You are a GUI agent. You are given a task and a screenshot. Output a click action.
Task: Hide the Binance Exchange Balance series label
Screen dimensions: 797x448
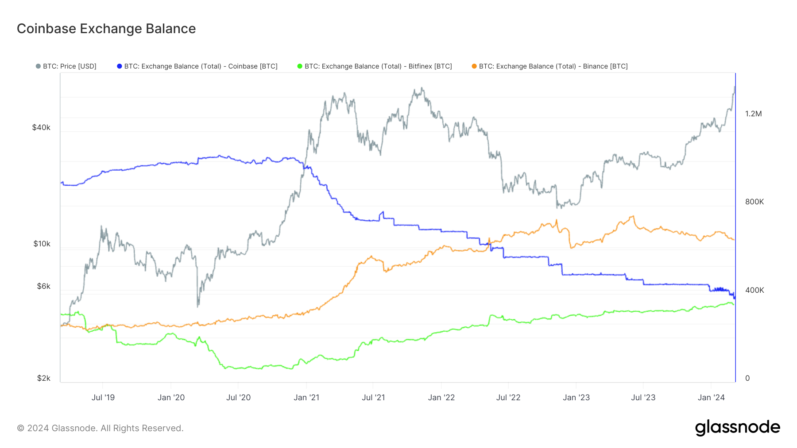click(553, 66)
